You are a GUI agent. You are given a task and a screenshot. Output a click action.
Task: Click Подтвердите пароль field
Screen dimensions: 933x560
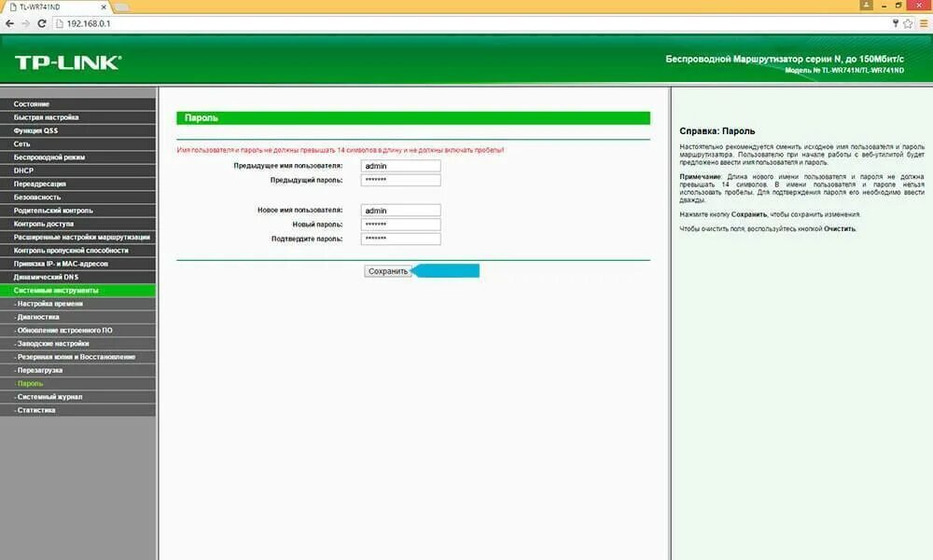(400, 239)
